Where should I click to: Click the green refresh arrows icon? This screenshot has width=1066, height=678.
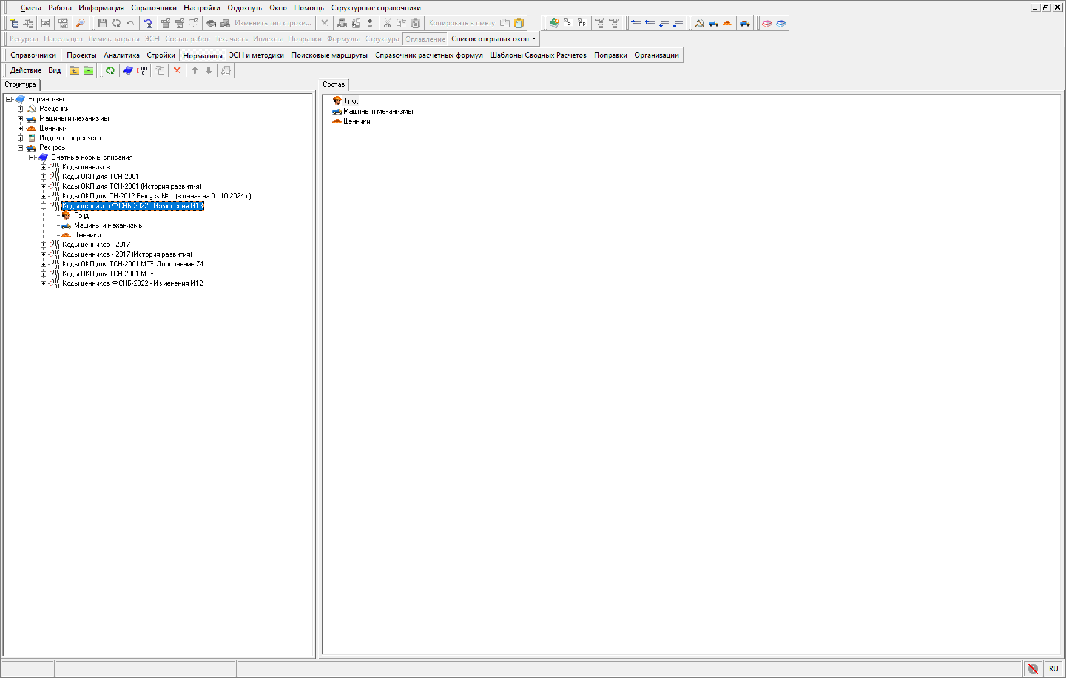coord(110,71)
